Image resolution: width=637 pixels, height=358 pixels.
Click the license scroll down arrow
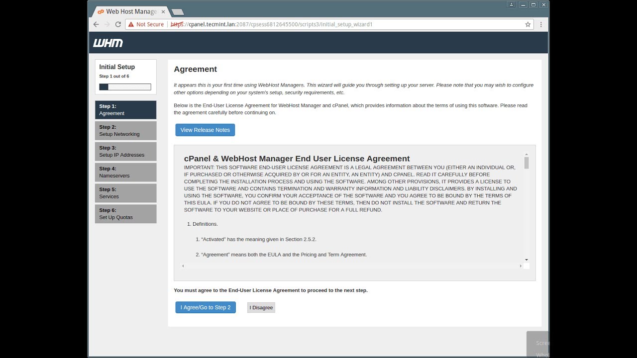[527, 260]
